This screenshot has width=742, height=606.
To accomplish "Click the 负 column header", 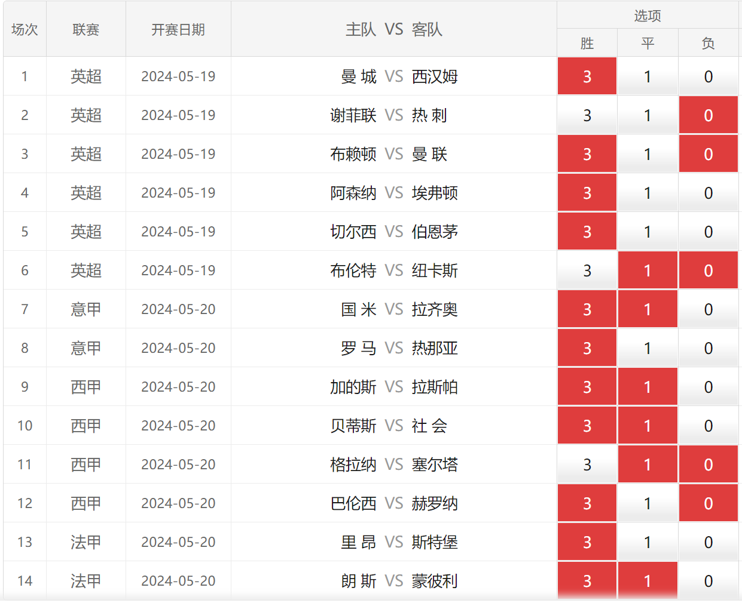I will 709,43.
